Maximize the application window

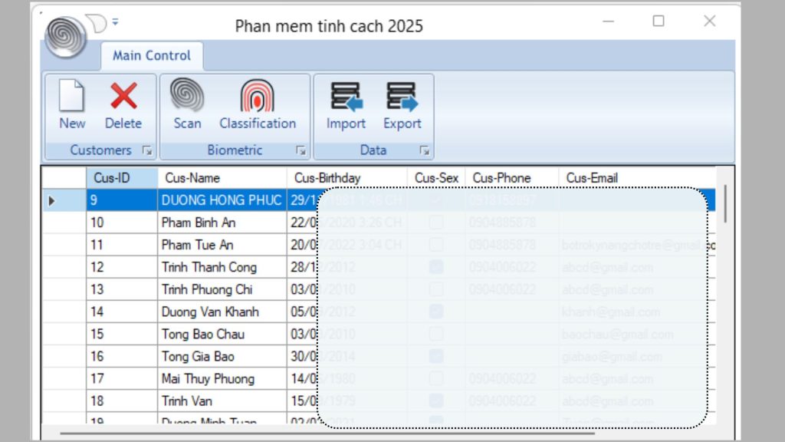point(659,21)
